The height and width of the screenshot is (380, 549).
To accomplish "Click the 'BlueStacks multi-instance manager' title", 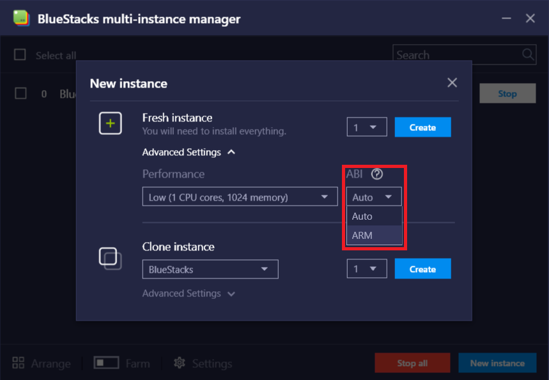I will tap(139, 19).
